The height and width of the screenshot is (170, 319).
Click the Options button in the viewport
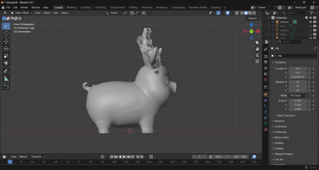(254, 18)
